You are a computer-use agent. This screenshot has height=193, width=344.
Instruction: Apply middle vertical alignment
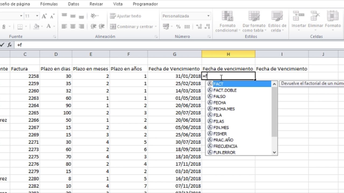(73, 16)
